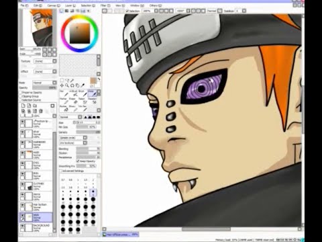Select the Eraser tool
This screenshot has width=322, height=242.
tap(74, 101)
